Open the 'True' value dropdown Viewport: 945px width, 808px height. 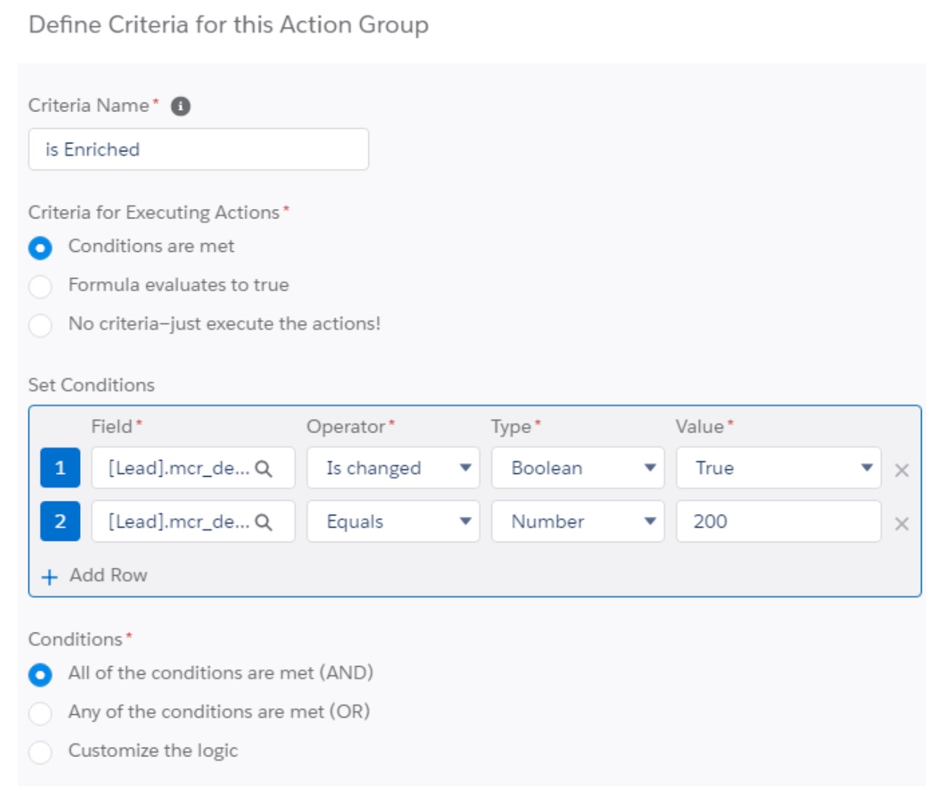tap(779, 467)
